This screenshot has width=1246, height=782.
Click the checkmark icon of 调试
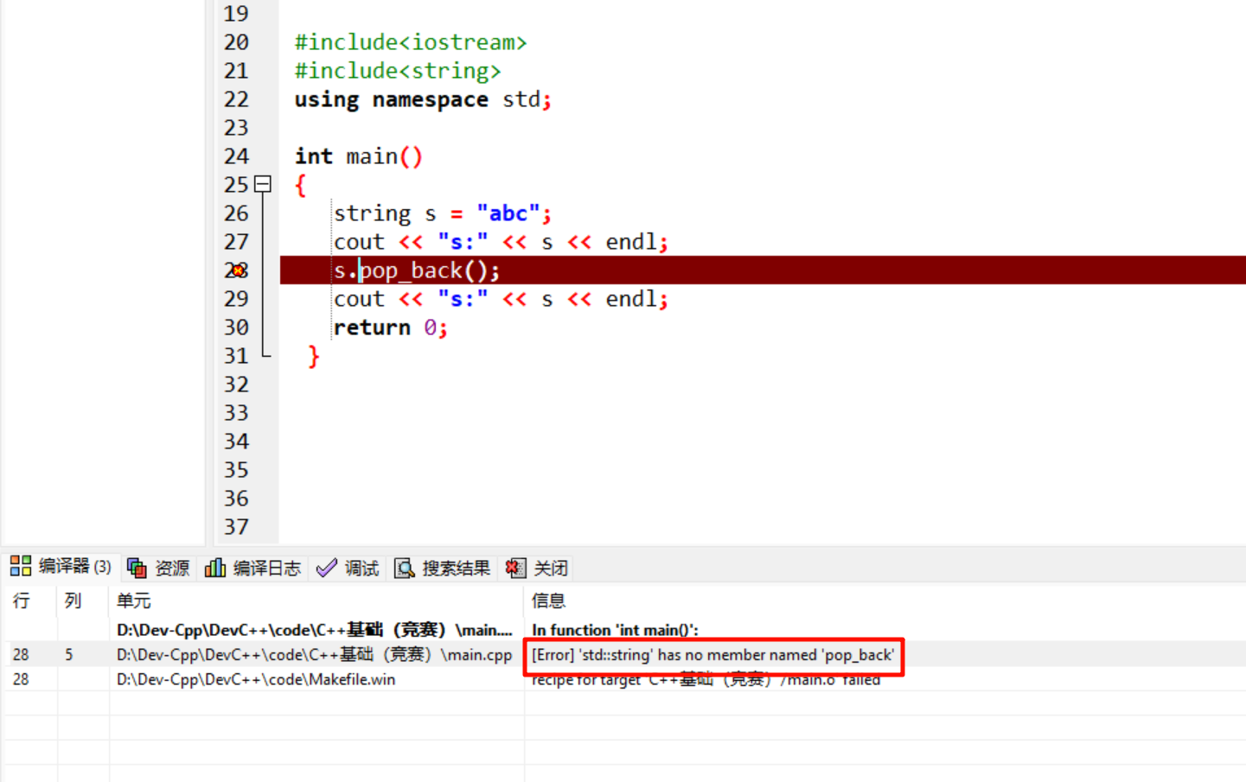(326, 568)
